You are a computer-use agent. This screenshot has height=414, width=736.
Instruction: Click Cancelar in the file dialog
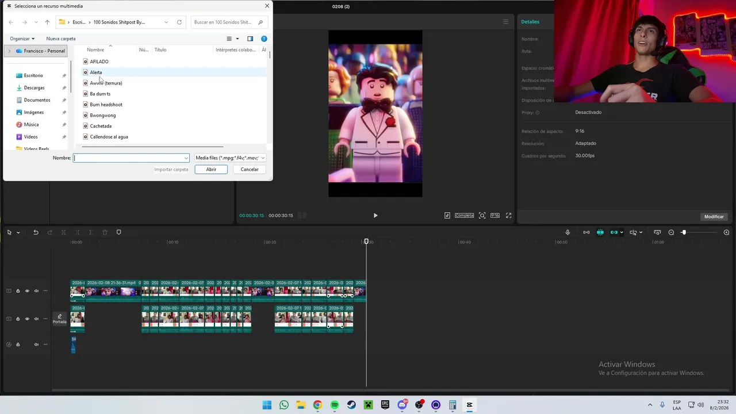[250, 169]
